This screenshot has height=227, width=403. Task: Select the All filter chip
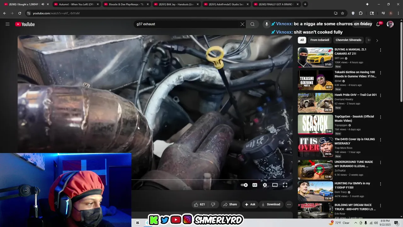302,40
